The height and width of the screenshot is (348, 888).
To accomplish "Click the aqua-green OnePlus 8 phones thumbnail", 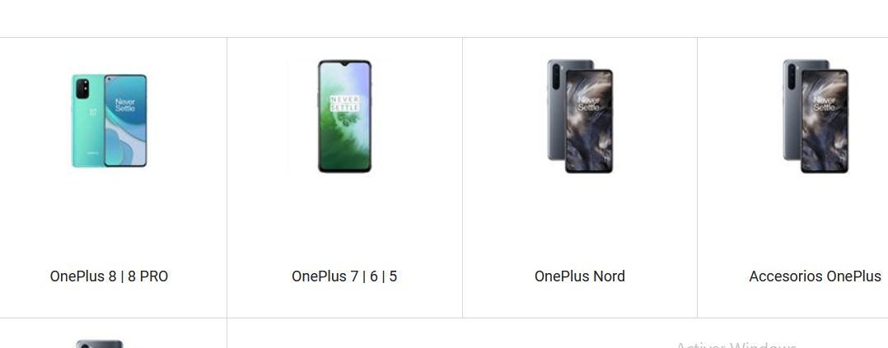I will 109,121.
